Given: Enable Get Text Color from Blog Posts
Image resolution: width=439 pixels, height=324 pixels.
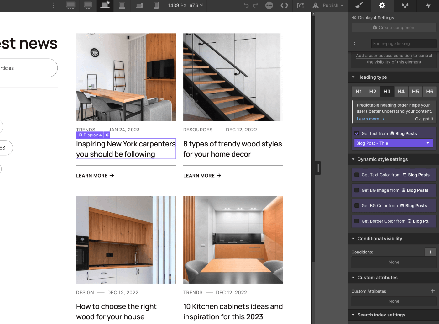Looking at the screenshot, I should click(357, 175).
